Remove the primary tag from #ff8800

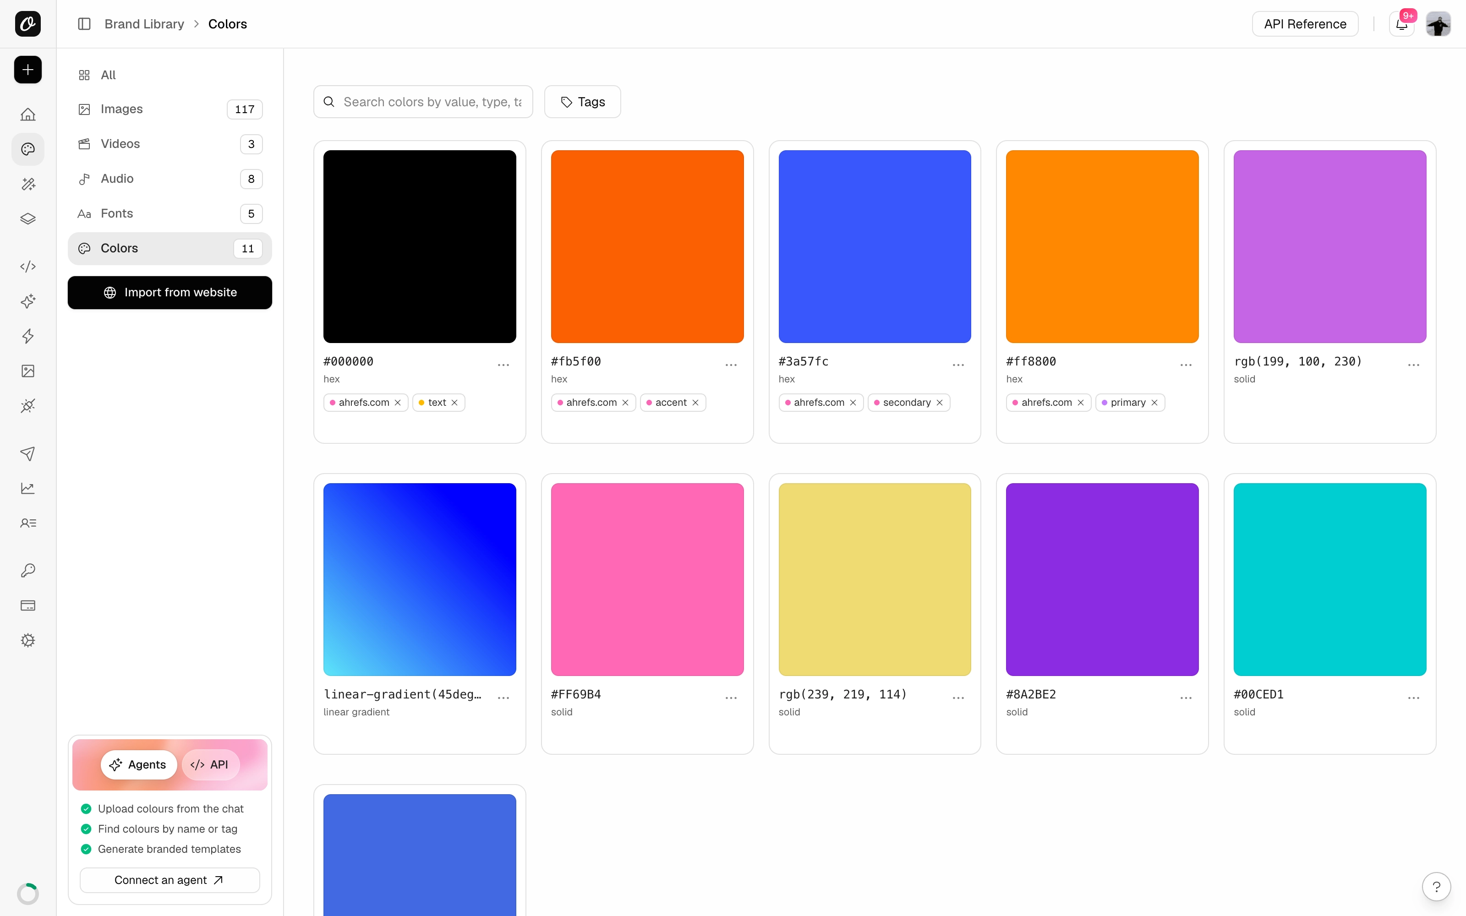tap(1154, 403)
